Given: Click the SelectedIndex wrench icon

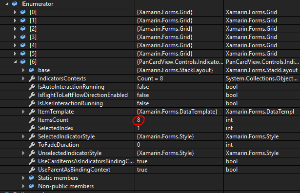Looking at the screenshot, I should pyautogui.click(x=32, y=128).
